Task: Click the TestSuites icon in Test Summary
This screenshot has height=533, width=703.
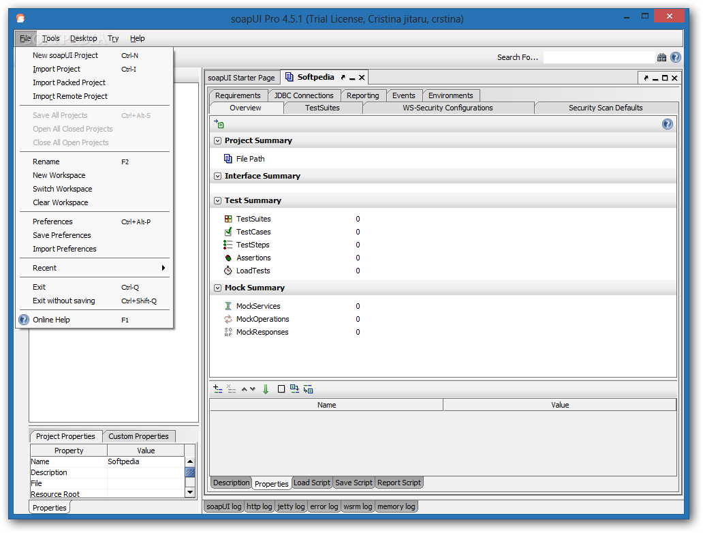Action: point(228,219)
